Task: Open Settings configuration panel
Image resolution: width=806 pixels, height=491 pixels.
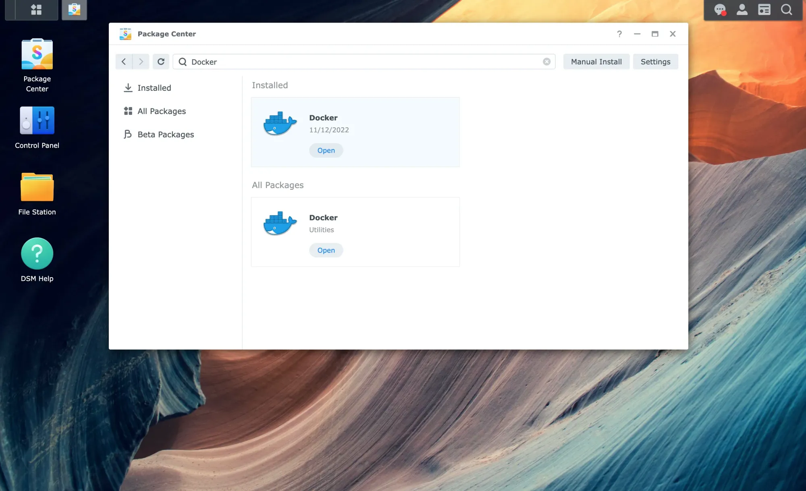Action: [656, 62]
